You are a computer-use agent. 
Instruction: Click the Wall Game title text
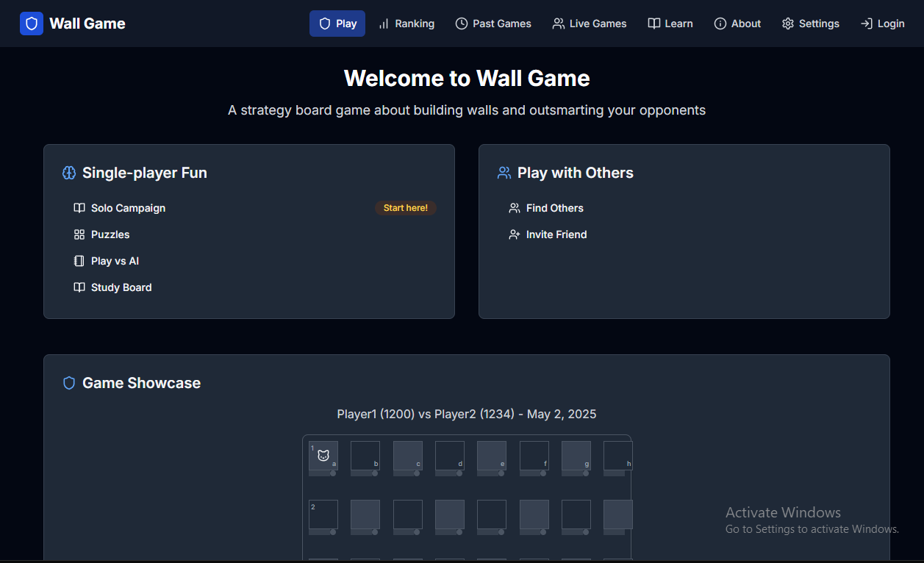(x=87, y=24)
